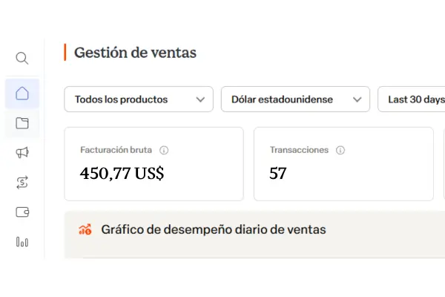445x297 pixels.
Task: Click info icon beside Facturación bruta
Action: [164, 150]
